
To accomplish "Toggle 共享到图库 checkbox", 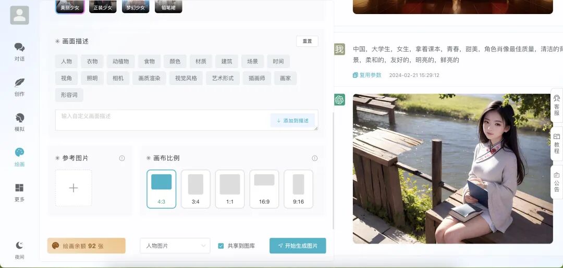I will [221, 246].
